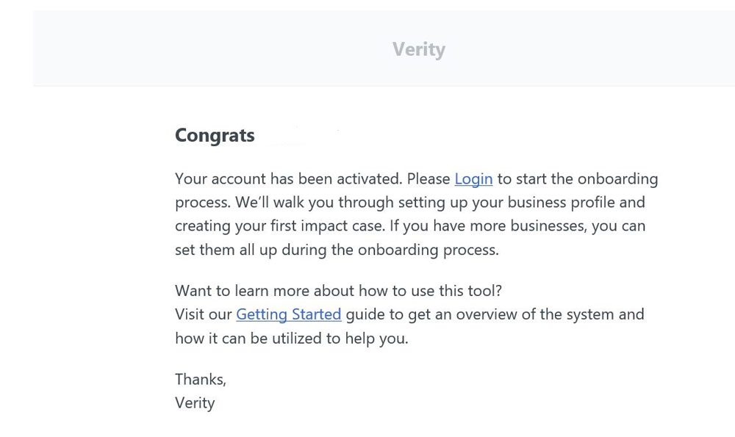This screenshot has width=735, height=437.
Task: Click "Your account has been activated" sentence
Action: click(x=288, y=179)
